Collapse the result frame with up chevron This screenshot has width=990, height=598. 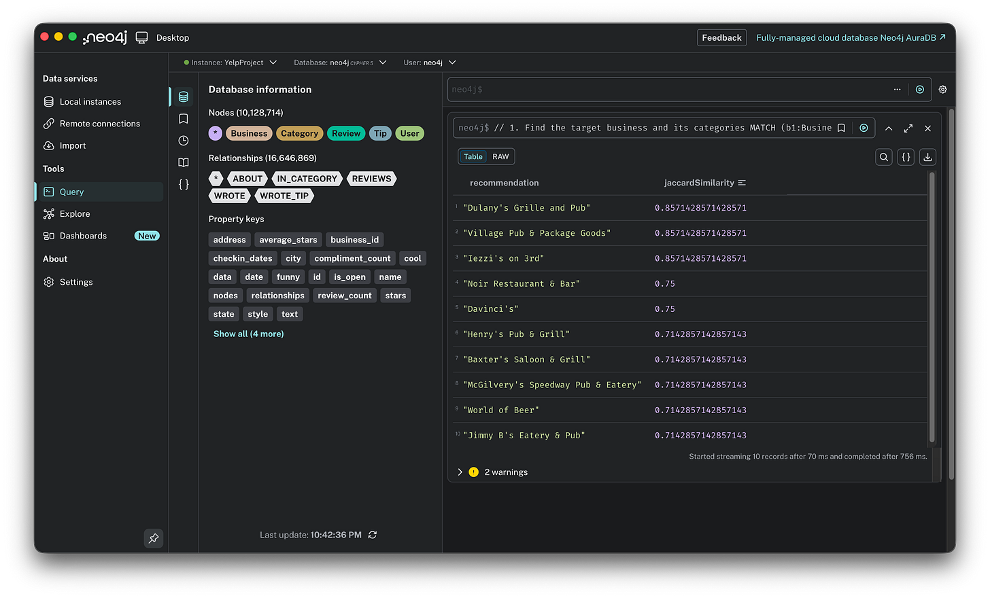pos(889,128)
